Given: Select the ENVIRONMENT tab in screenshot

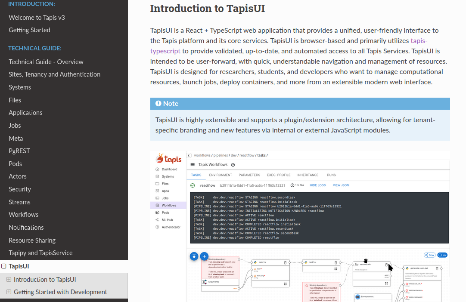Looking at the screenshot, I should click(x=221, y=175).
